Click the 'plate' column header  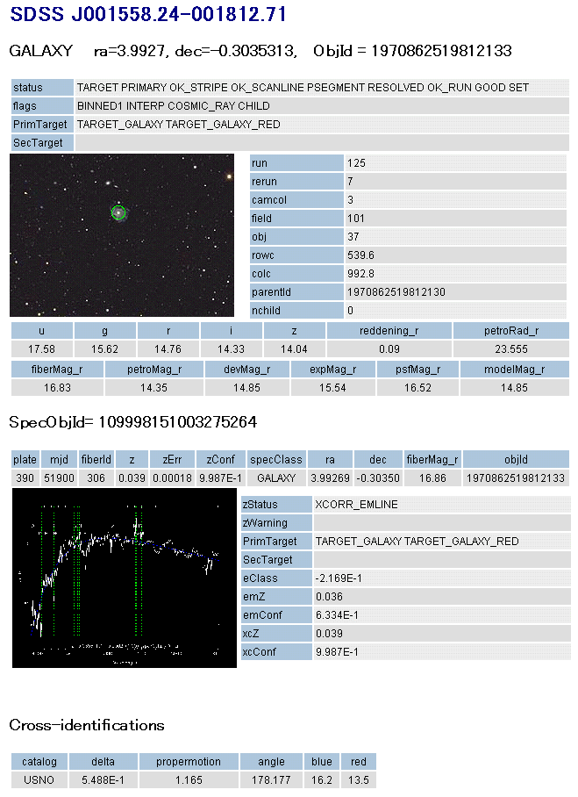pyautogui.click(x=25, y=459)
